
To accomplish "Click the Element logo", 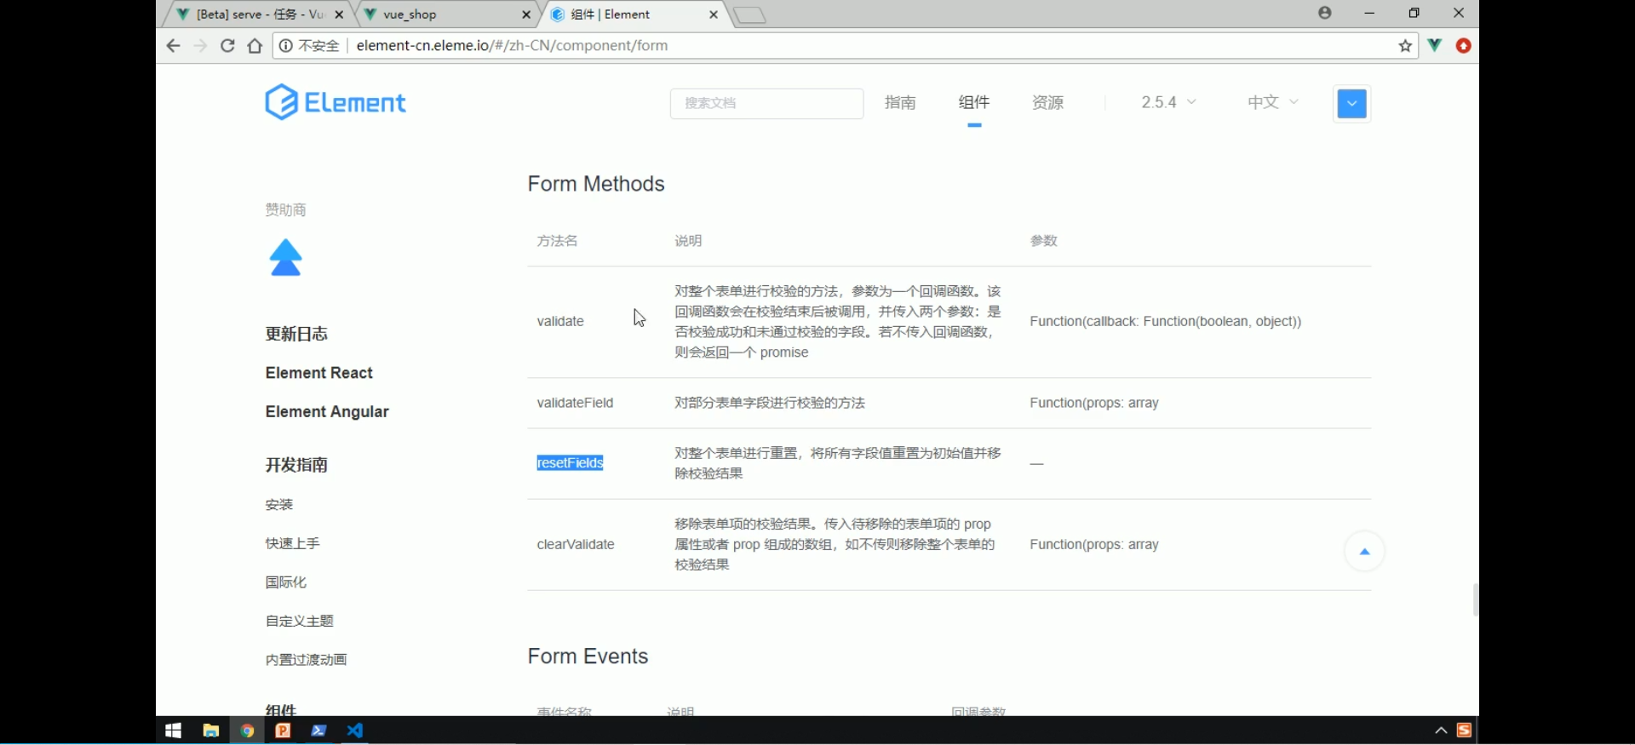I will click(x=335, y=103).
